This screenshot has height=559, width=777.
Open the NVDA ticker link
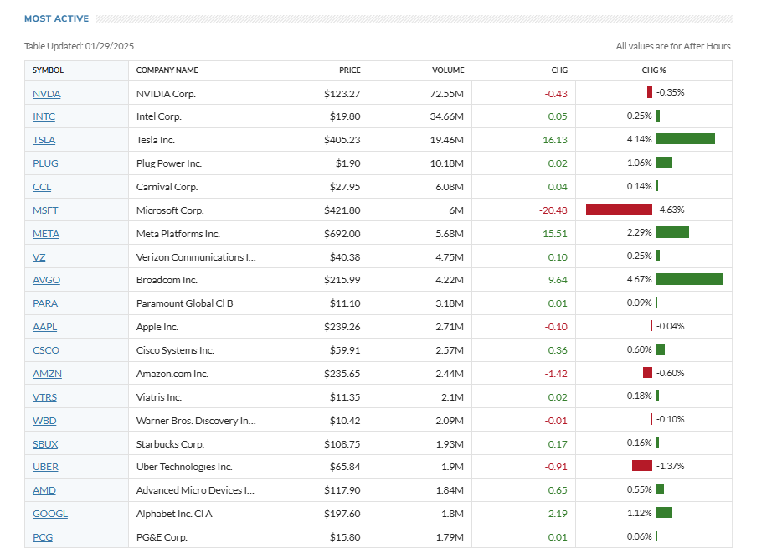pos(46,93)
